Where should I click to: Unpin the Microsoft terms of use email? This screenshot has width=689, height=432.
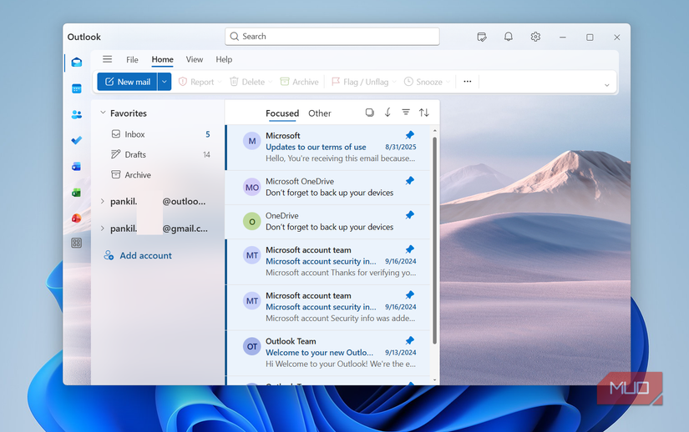(409, 135)
